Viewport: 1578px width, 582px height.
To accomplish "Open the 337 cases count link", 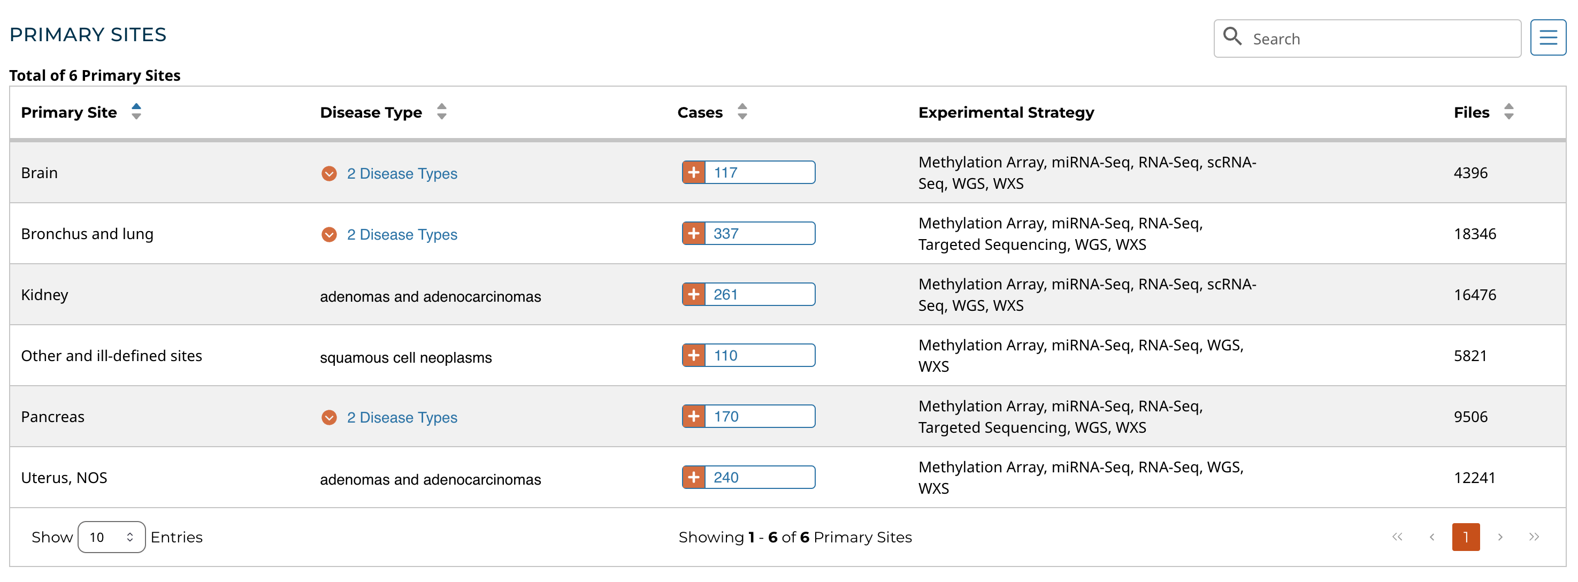I will click(726, 233).
